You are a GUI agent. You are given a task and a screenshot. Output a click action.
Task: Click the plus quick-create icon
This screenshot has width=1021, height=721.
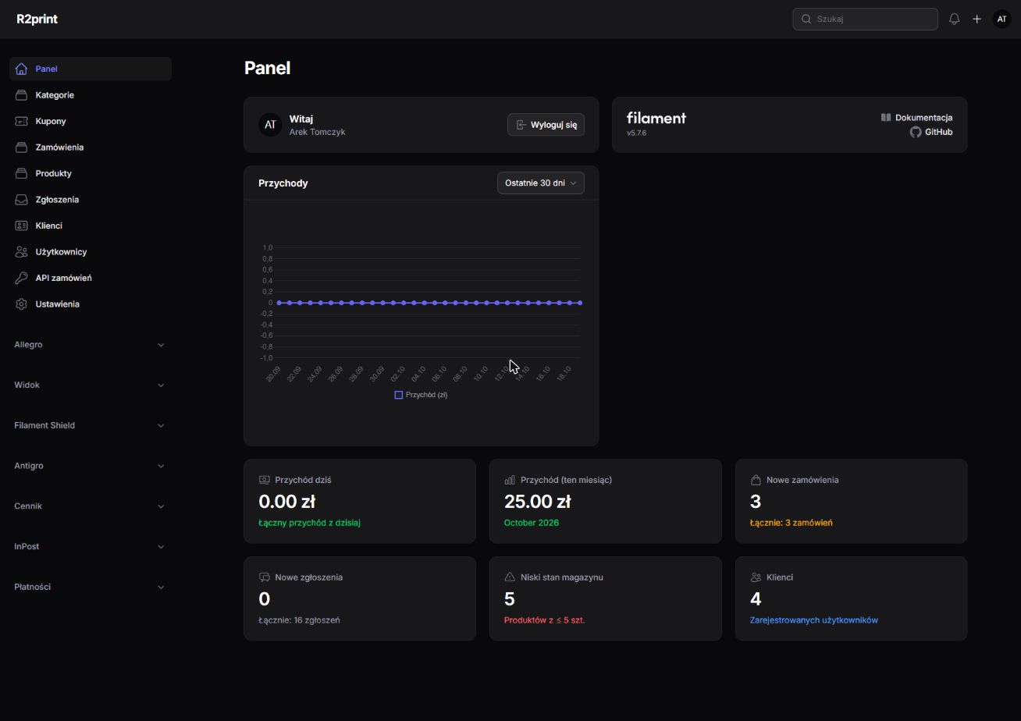[977, 19]
